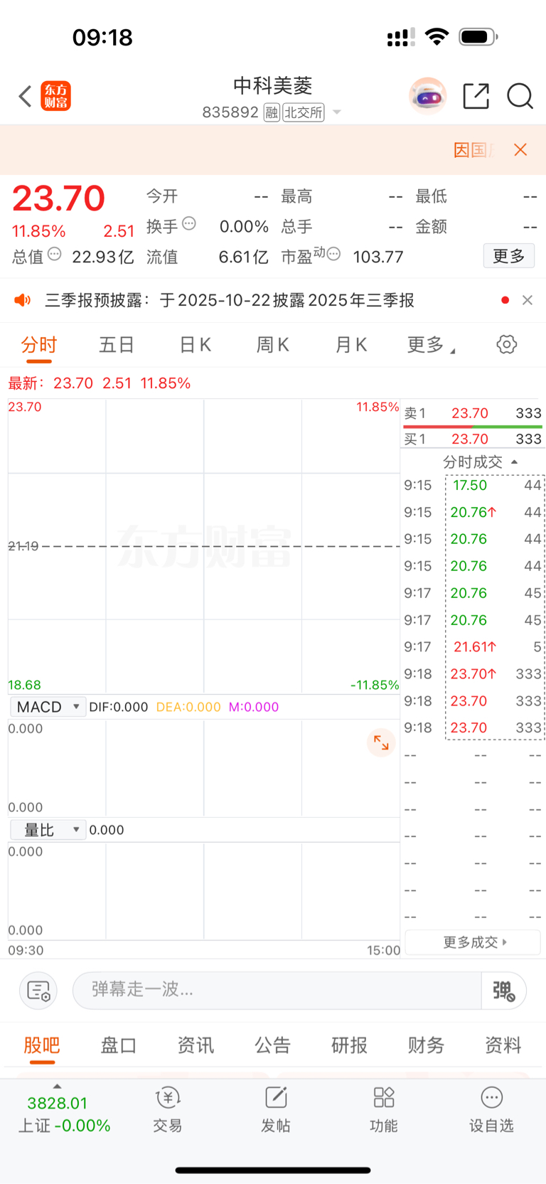Tap the back arrow icon
This screenshot has height=1184, width=546.
pos(26,96)
